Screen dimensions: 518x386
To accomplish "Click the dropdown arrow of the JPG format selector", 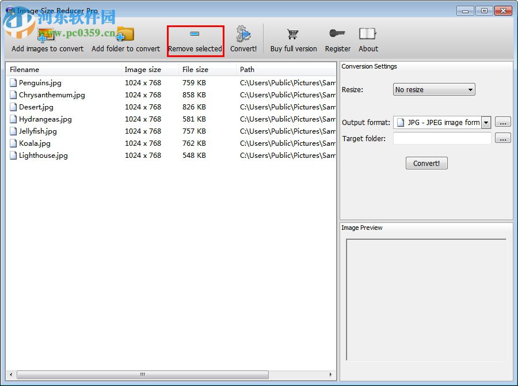I will (x=486, y=122).
